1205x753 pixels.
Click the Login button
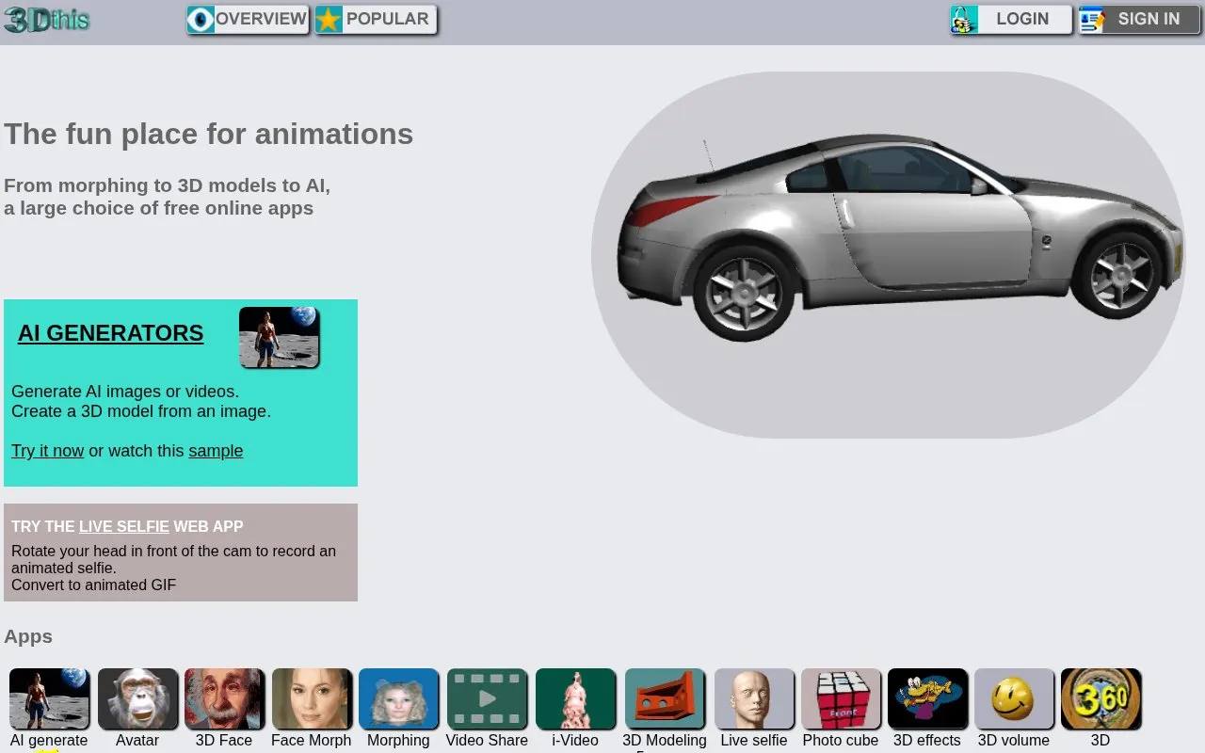(1011, 20)
